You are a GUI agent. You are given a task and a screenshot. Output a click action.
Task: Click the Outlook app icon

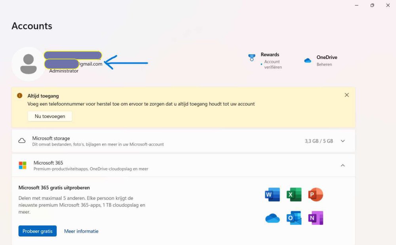294,218
